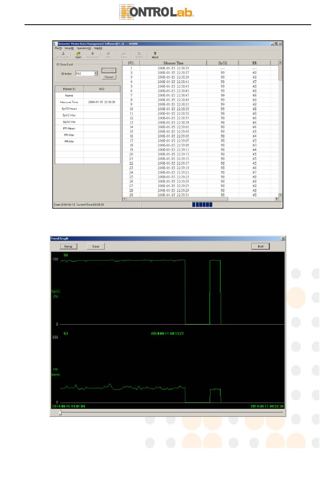
Task: Click the Print toolbar icon
Action: (108, 55)
